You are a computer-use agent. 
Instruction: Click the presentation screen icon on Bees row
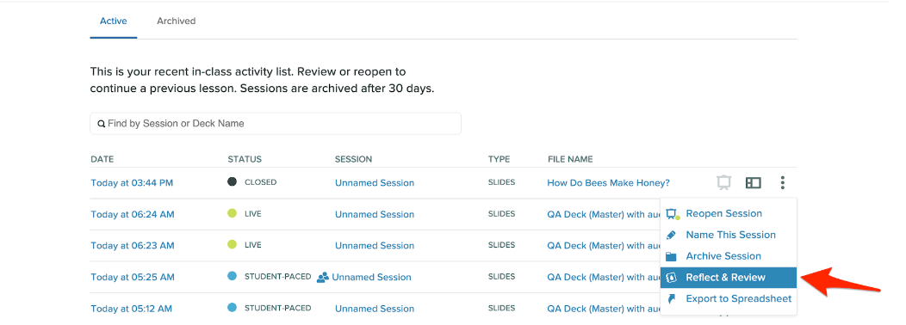point(723,183)
